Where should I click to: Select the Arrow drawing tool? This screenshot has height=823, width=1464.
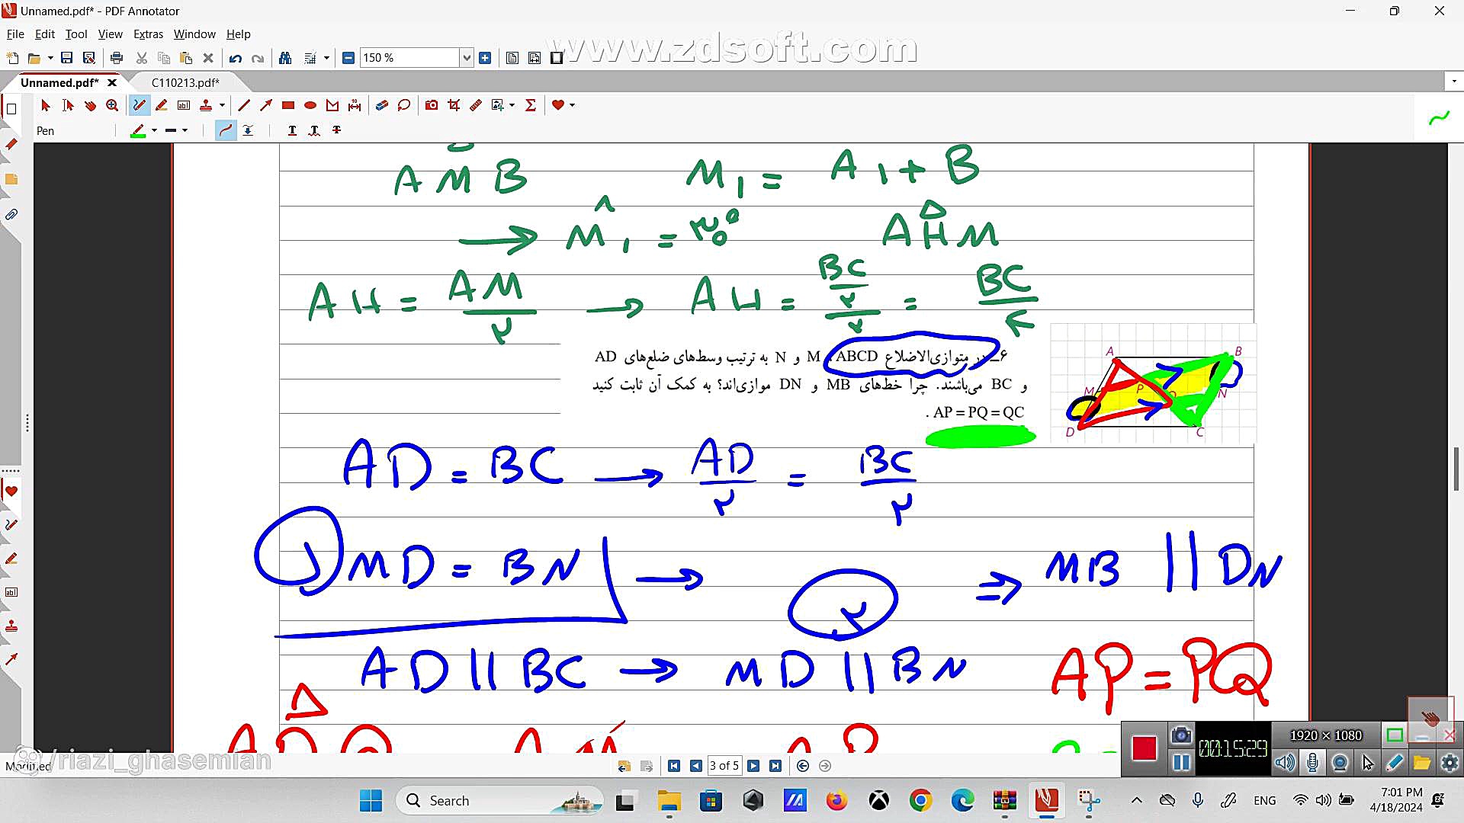265,105
